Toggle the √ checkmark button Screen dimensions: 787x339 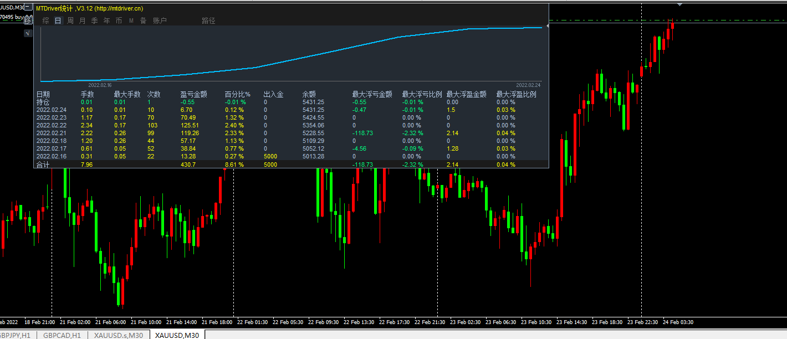[x=28, y=33]
